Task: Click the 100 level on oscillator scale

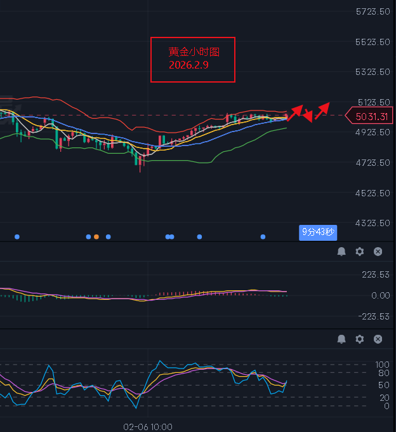Action: point(382,365)
